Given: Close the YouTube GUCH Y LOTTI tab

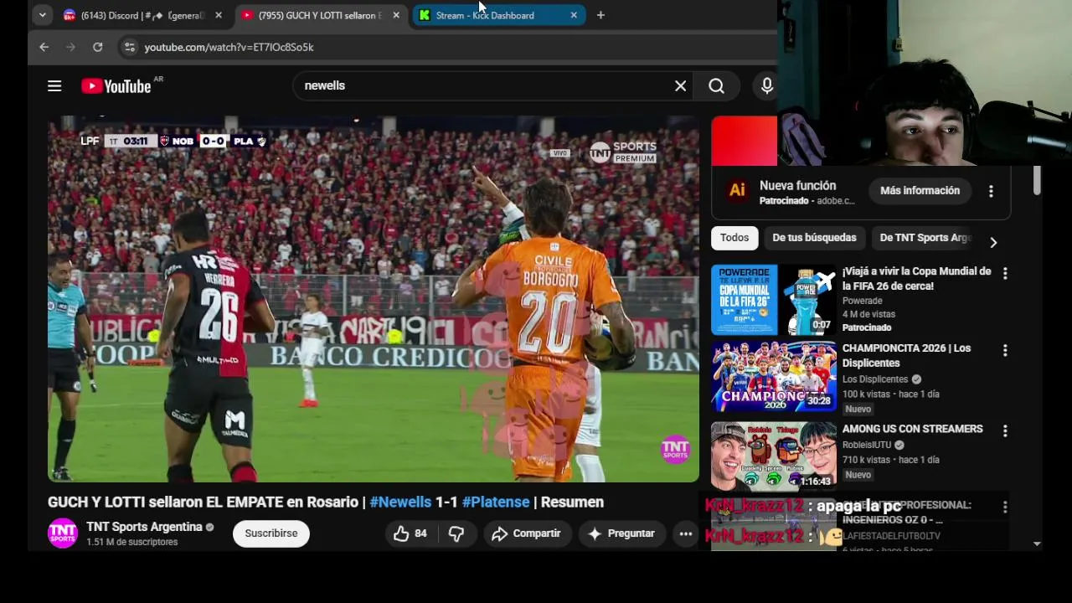Looking at the screenshot, I should (x=396, y=15).
